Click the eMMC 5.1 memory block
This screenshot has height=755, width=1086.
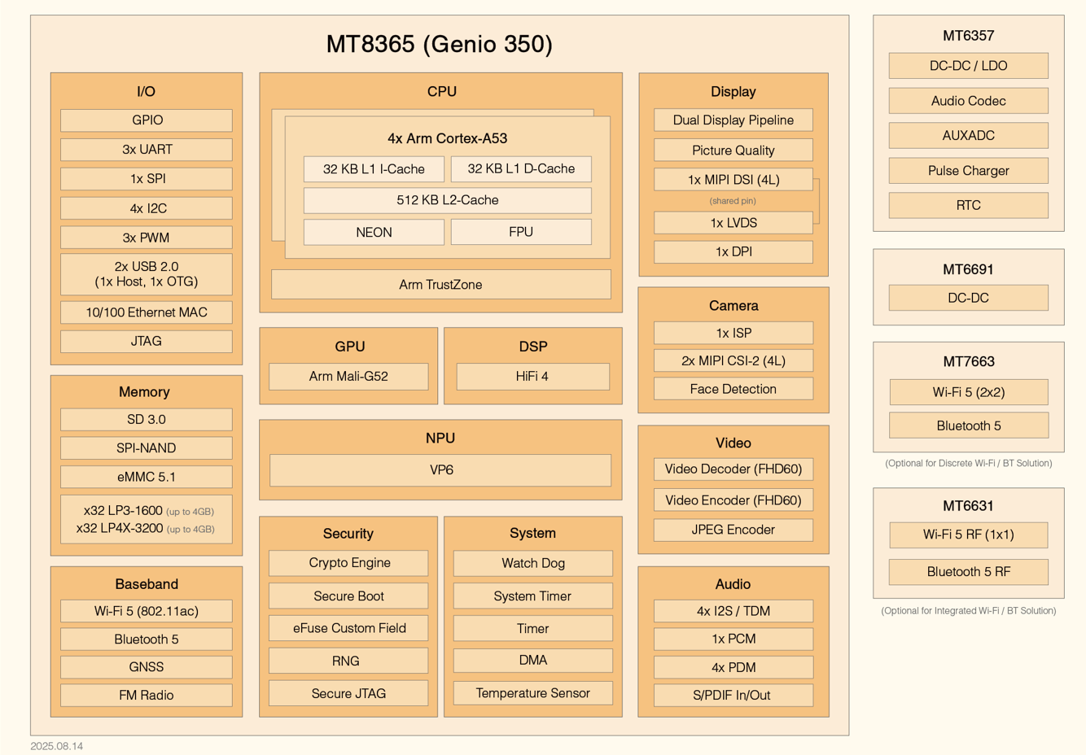tap(147, 477)
